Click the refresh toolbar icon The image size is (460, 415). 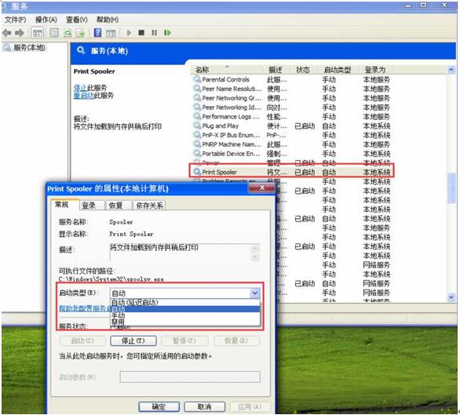point(68,33)
